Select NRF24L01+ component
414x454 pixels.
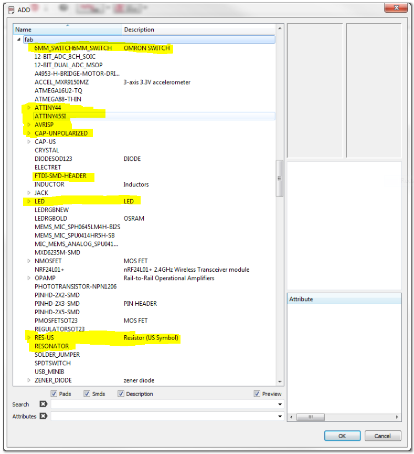coord(49,270)
